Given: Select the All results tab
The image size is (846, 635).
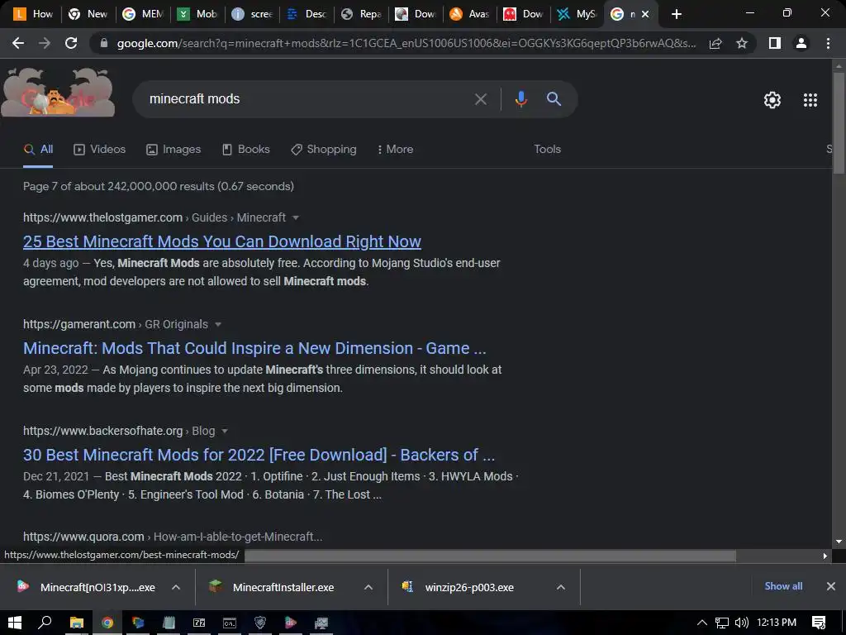Looking at the screenshot, I should (38, 149).
